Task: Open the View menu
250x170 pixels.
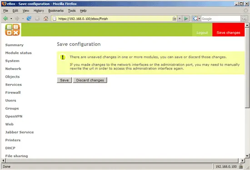Action: click(x=25, y=11)
